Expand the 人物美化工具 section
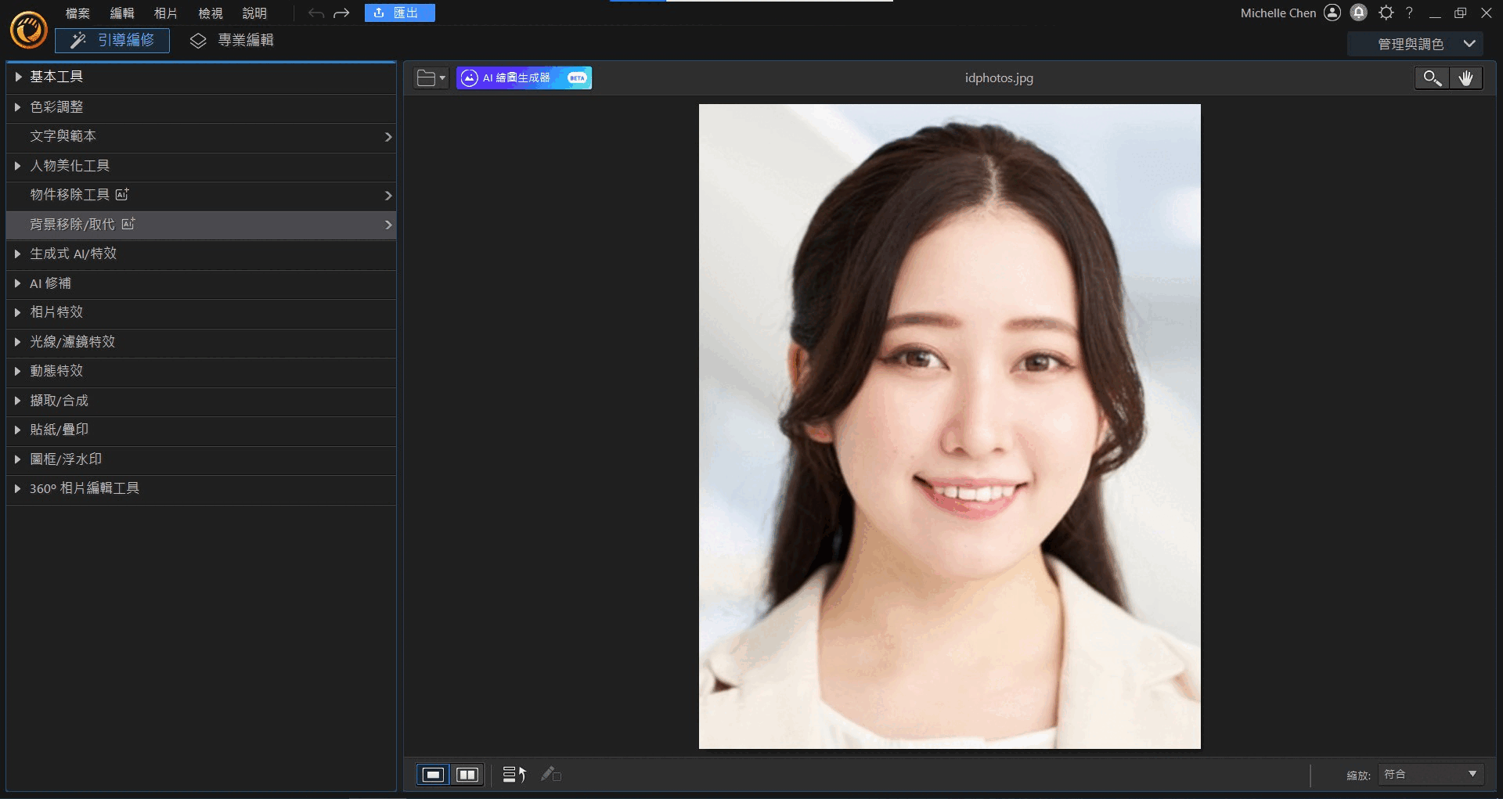The height and width of the screenshot is (799, 1503). tap(70, 166)
